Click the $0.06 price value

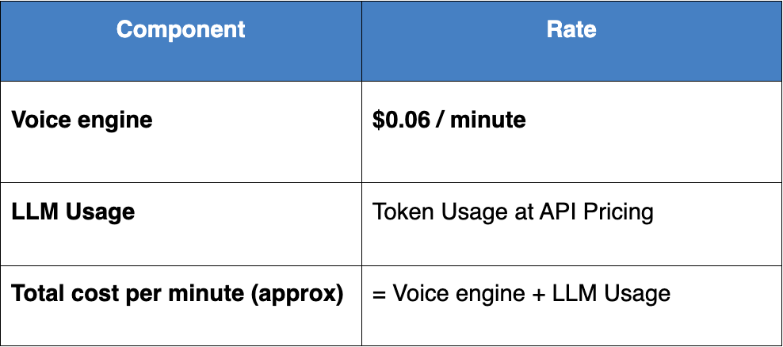(401, 120)
